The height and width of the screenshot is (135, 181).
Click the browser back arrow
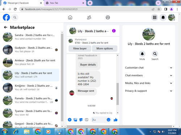[4, 9]
